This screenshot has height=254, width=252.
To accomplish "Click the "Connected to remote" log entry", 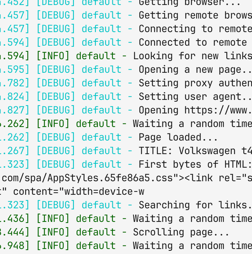I will (x=193, y=42).
